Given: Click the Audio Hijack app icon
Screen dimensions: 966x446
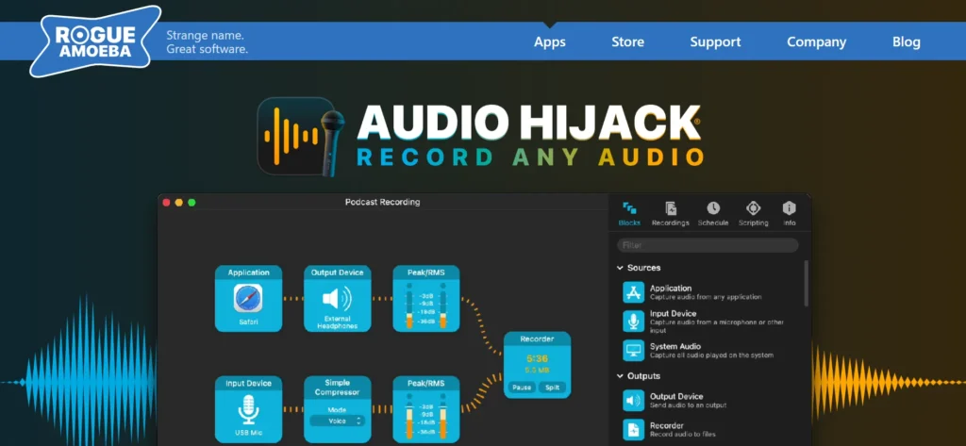Looking at the screenshot, I should pos(300,137).
